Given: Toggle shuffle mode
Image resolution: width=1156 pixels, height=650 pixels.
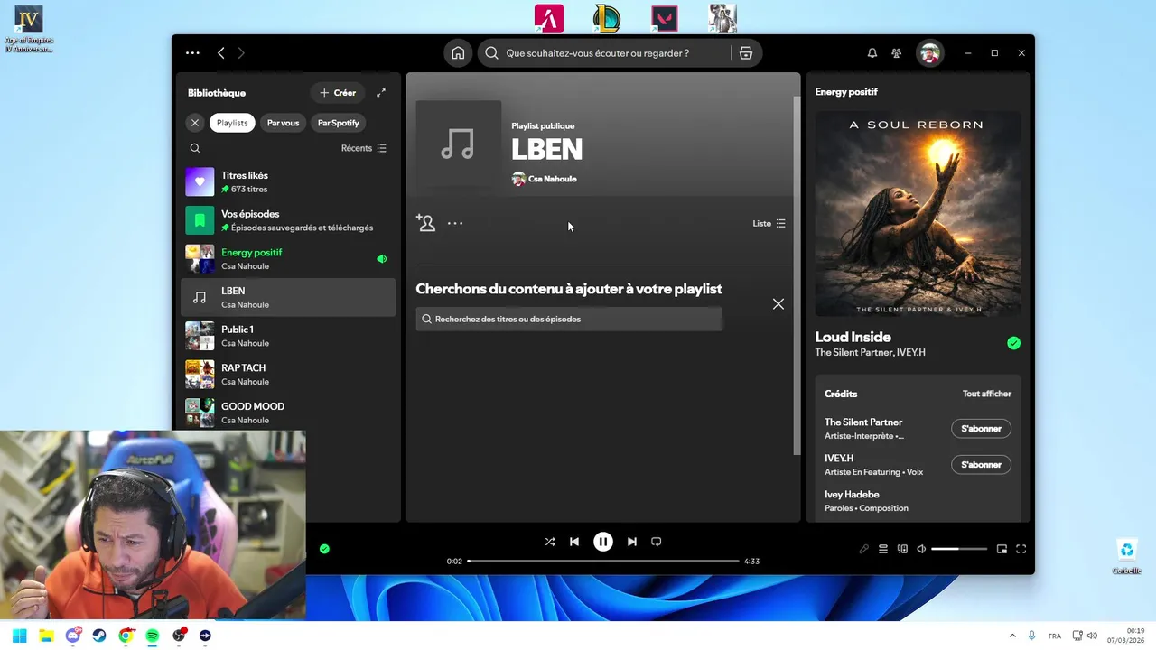Looking at the screenshot, I should tap(550, 542).
